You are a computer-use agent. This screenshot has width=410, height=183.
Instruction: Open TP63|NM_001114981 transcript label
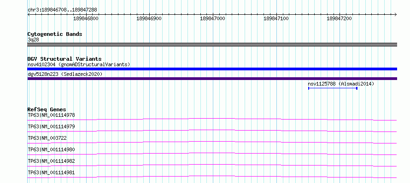point(51,172)
